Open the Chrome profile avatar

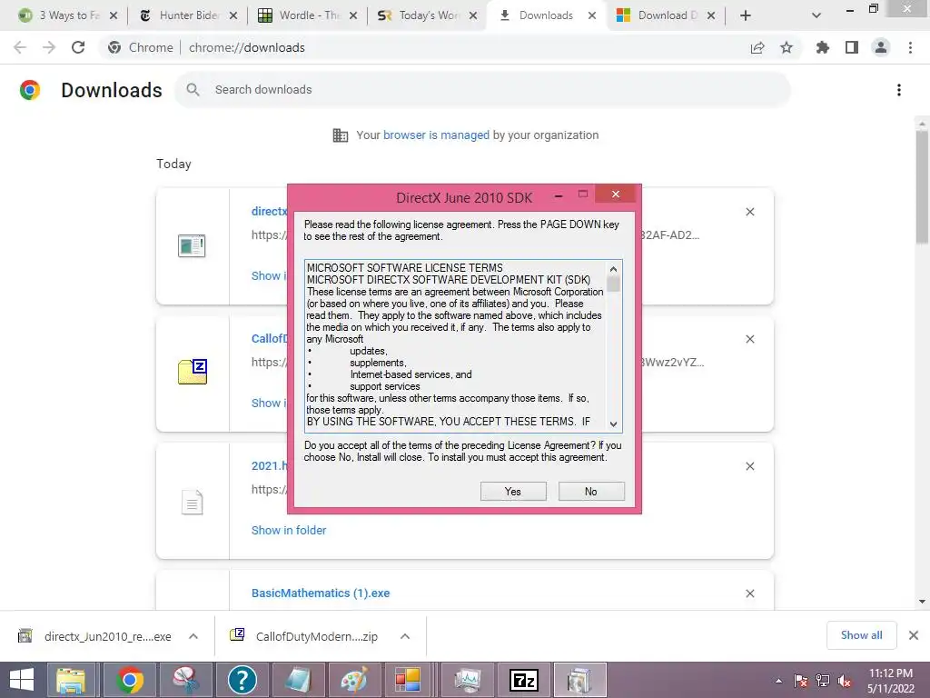coord(881,47)
